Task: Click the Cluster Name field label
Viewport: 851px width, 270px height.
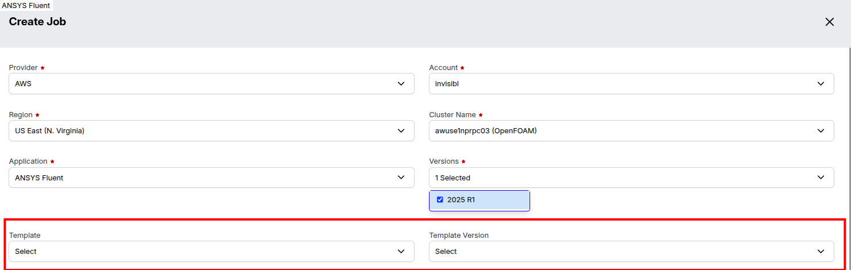Action: tap(453, 115)
